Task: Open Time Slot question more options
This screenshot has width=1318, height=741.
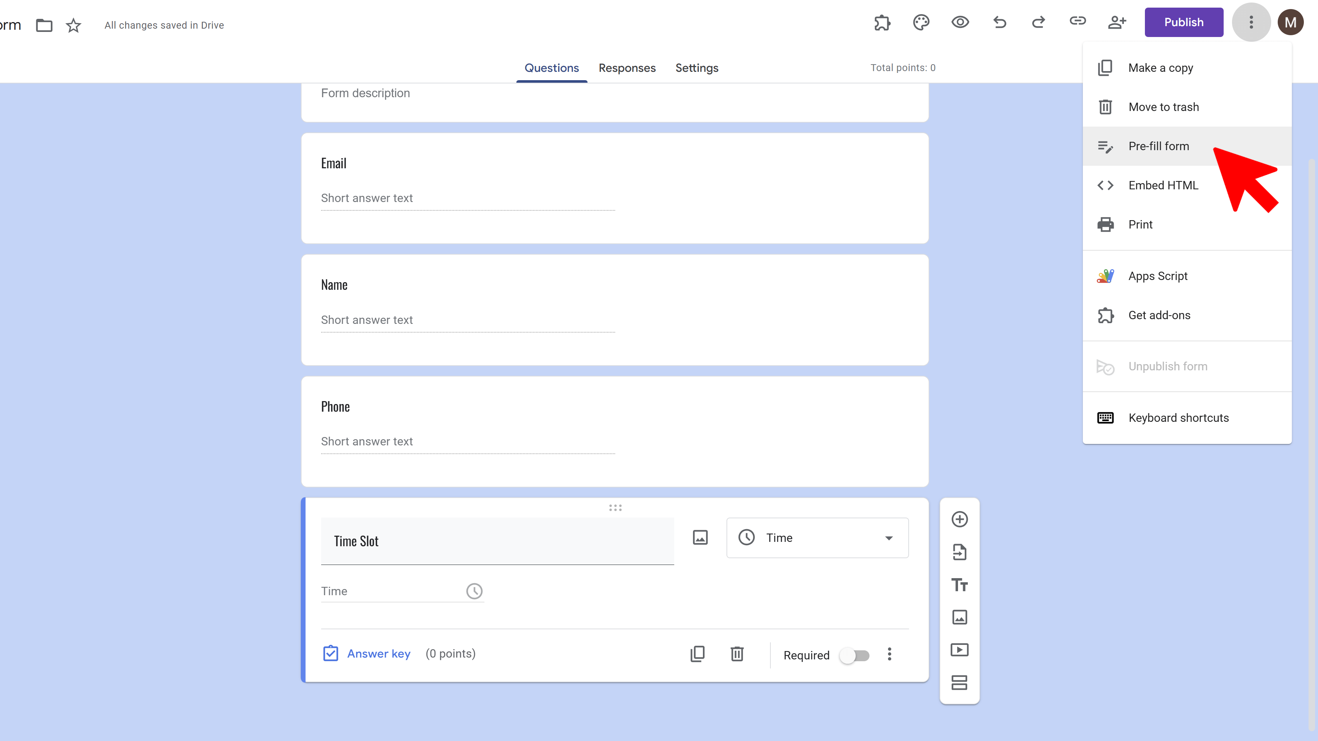Action: click(889, 654)
